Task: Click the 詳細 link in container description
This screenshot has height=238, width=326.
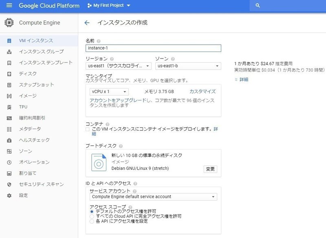Action: [x=216, y=129]
